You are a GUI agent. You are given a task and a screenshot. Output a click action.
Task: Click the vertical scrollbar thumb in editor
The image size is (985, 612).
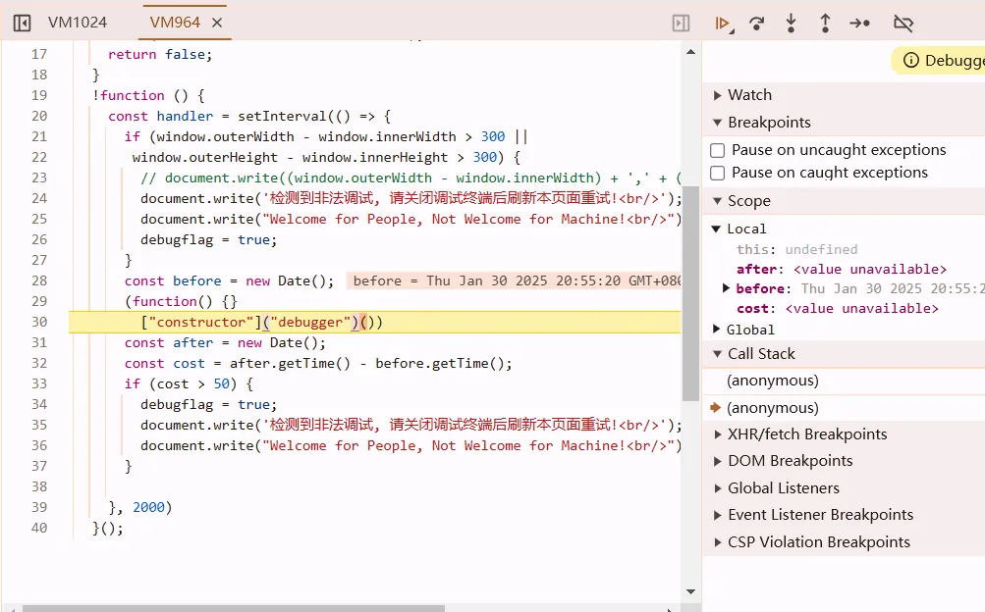[691, 293]
